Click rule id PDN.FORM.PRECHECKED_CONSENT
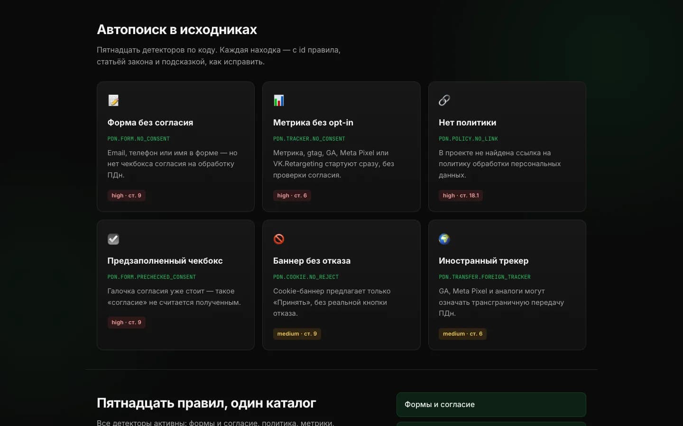 click(152, 277)
